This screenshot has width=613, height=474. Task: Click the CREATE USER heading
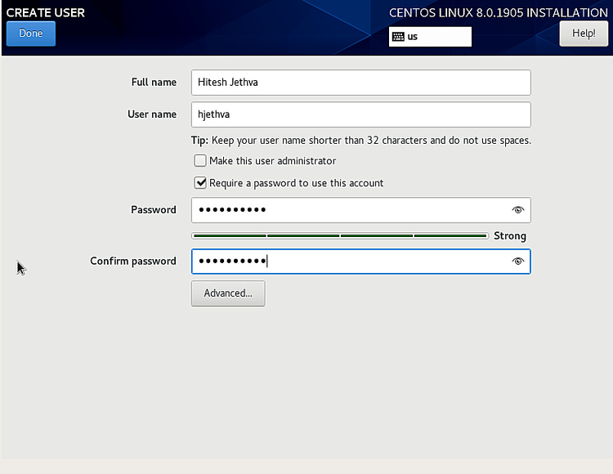point(46,13)
